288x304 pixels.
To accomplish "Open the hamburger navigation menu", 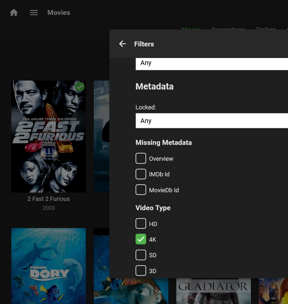I will (34, 13).
